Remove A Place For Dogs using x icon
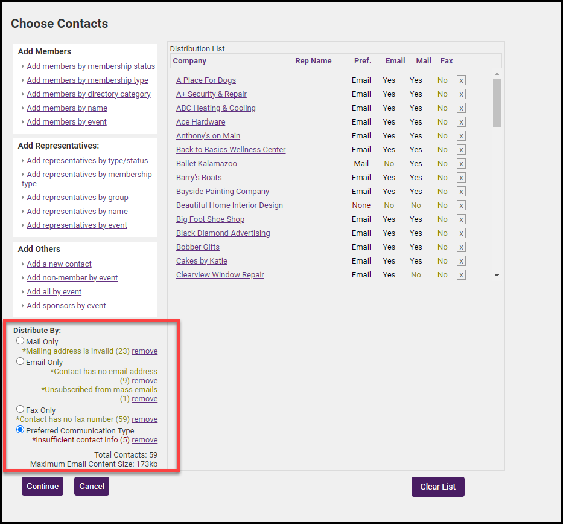Image resolution: width=563 pixels, height=524 pixels. click(x=461, y=80)
